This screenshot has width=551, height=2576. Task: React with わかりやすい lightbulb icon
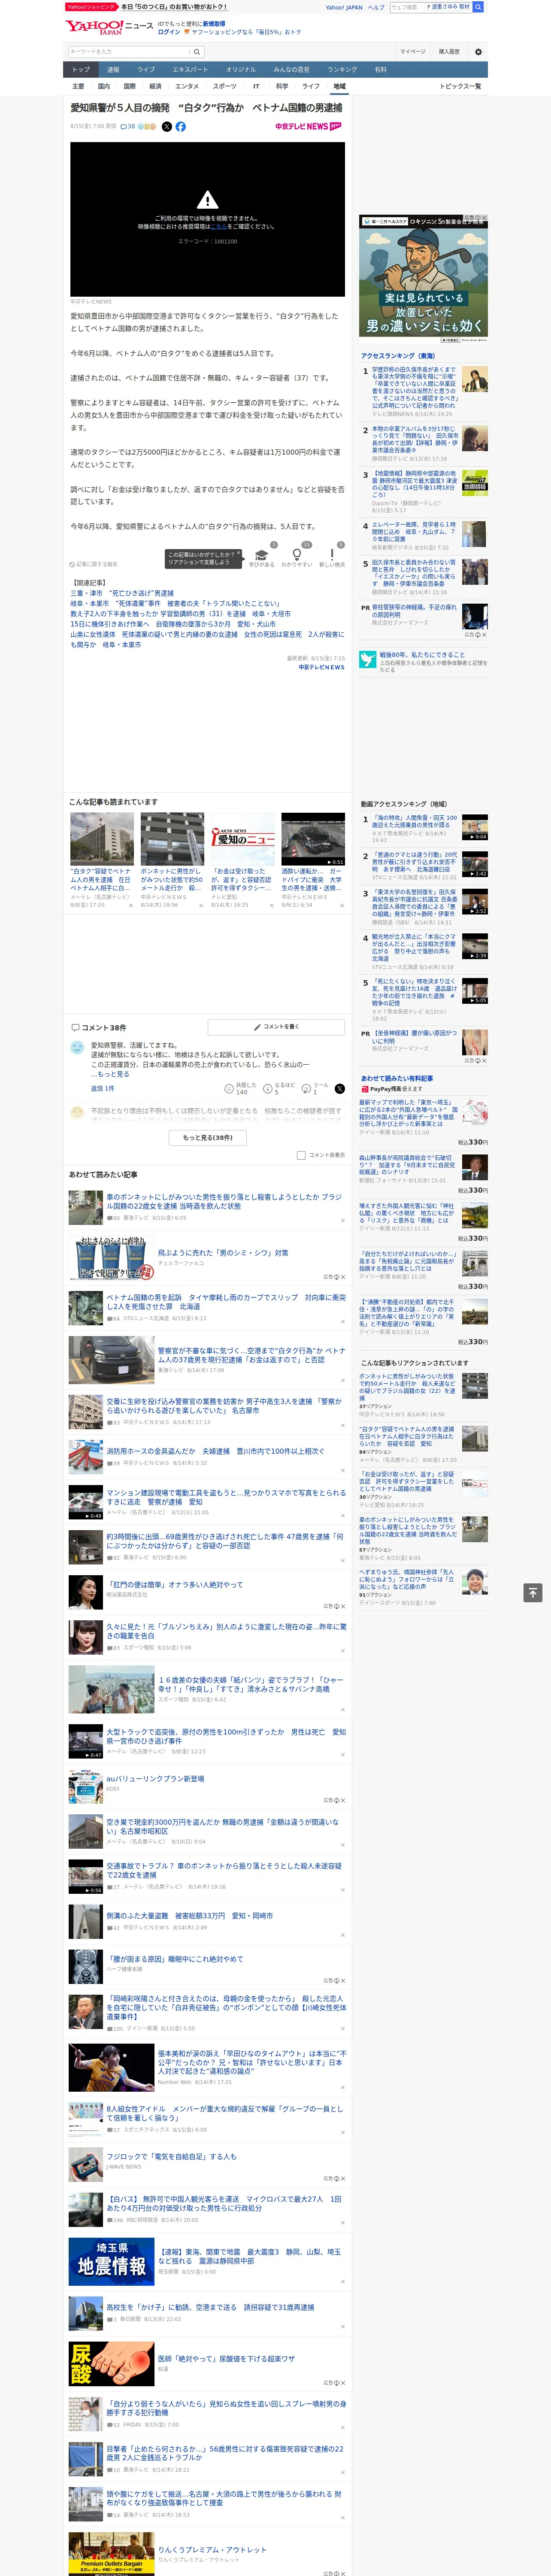tap(297, 556)
